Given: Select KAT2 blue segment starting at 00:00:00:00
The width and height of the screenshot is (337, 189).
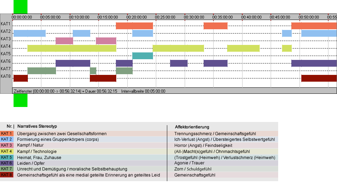Looking at the screenshot, I should [30, 33].
